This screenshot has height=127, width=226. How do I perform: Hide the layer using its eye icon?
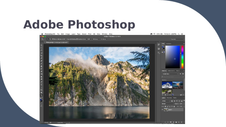click(162, 110)
